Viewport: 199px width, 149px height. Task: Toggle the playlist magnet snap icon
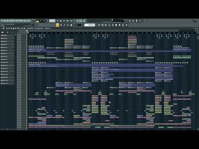click(x=4, y=29)
